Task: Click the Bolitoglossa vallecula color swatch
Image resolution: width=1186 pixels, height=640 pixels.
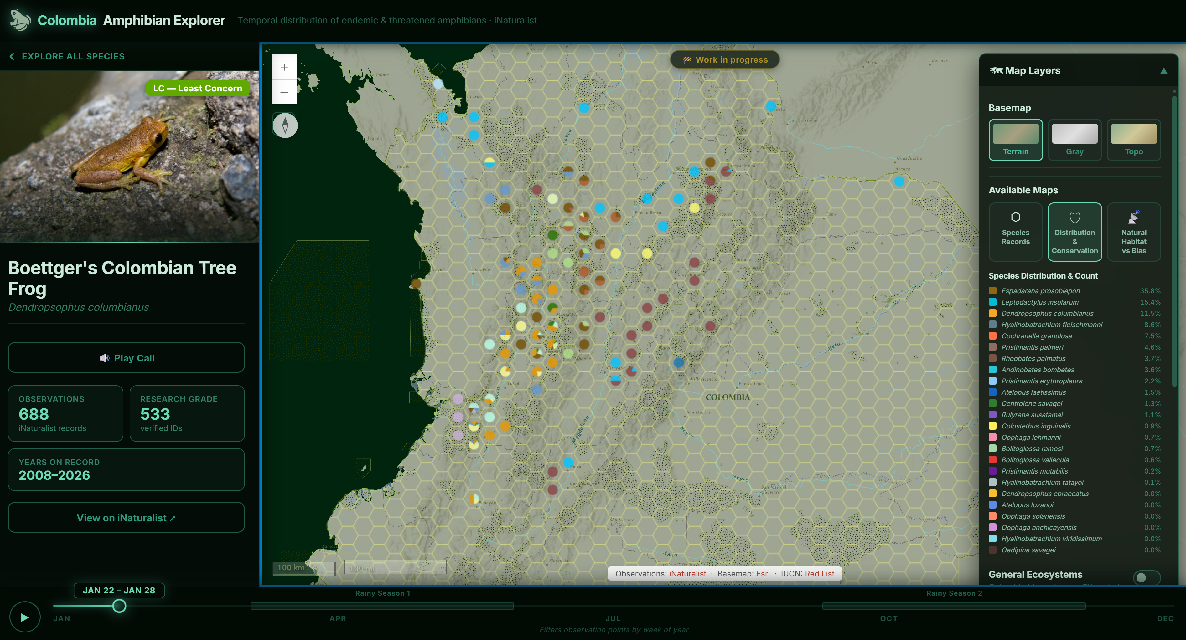Action: coord(993,460)
